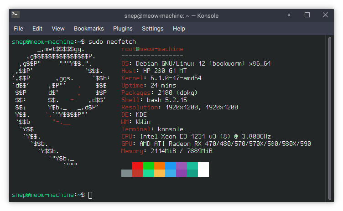Screen dimensions: 343x211
Task: Click the 'HP 280 G1 MT' host value
Action: pos(165,71)
